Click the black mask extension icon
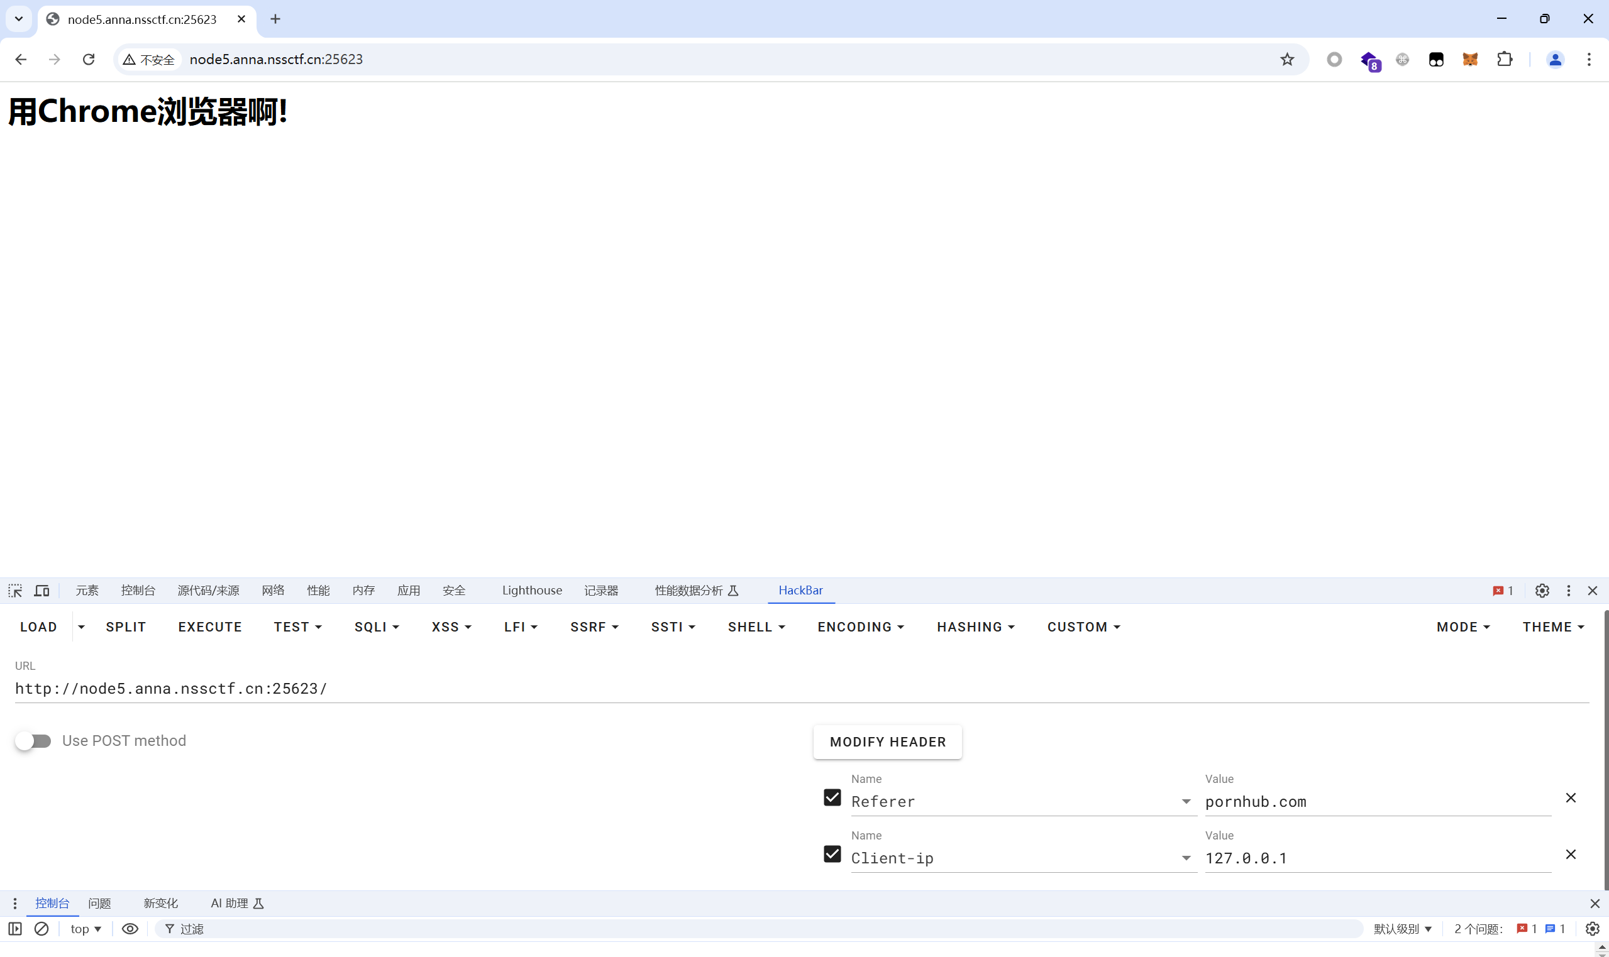This screenshot has height=957, width=1609. [1436, 59]
